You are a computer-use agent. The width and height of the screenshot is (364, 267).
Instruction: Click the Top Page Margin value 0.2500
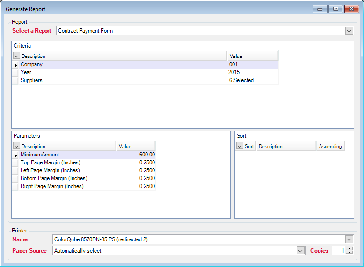[136, 162]
